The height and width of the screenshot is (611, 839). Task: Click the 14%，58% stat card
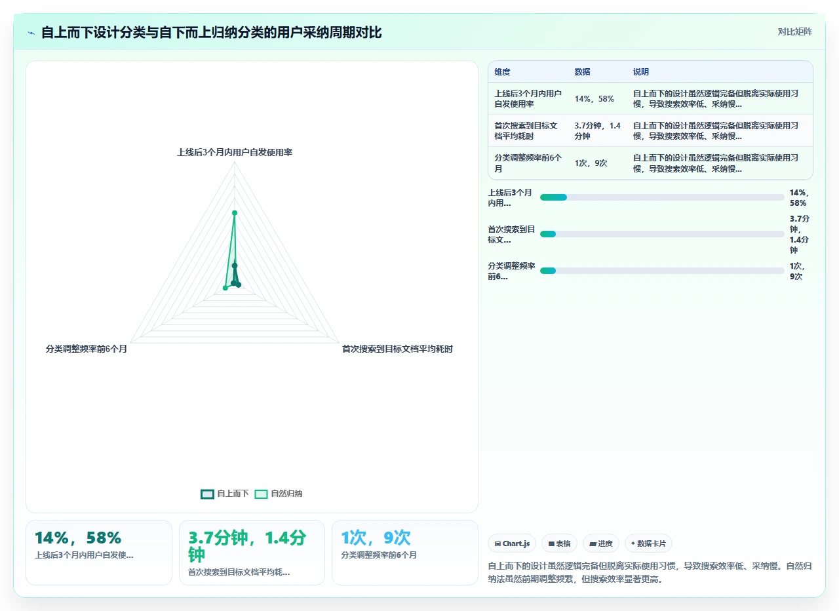pyautogui.click(x=99, y=552)
